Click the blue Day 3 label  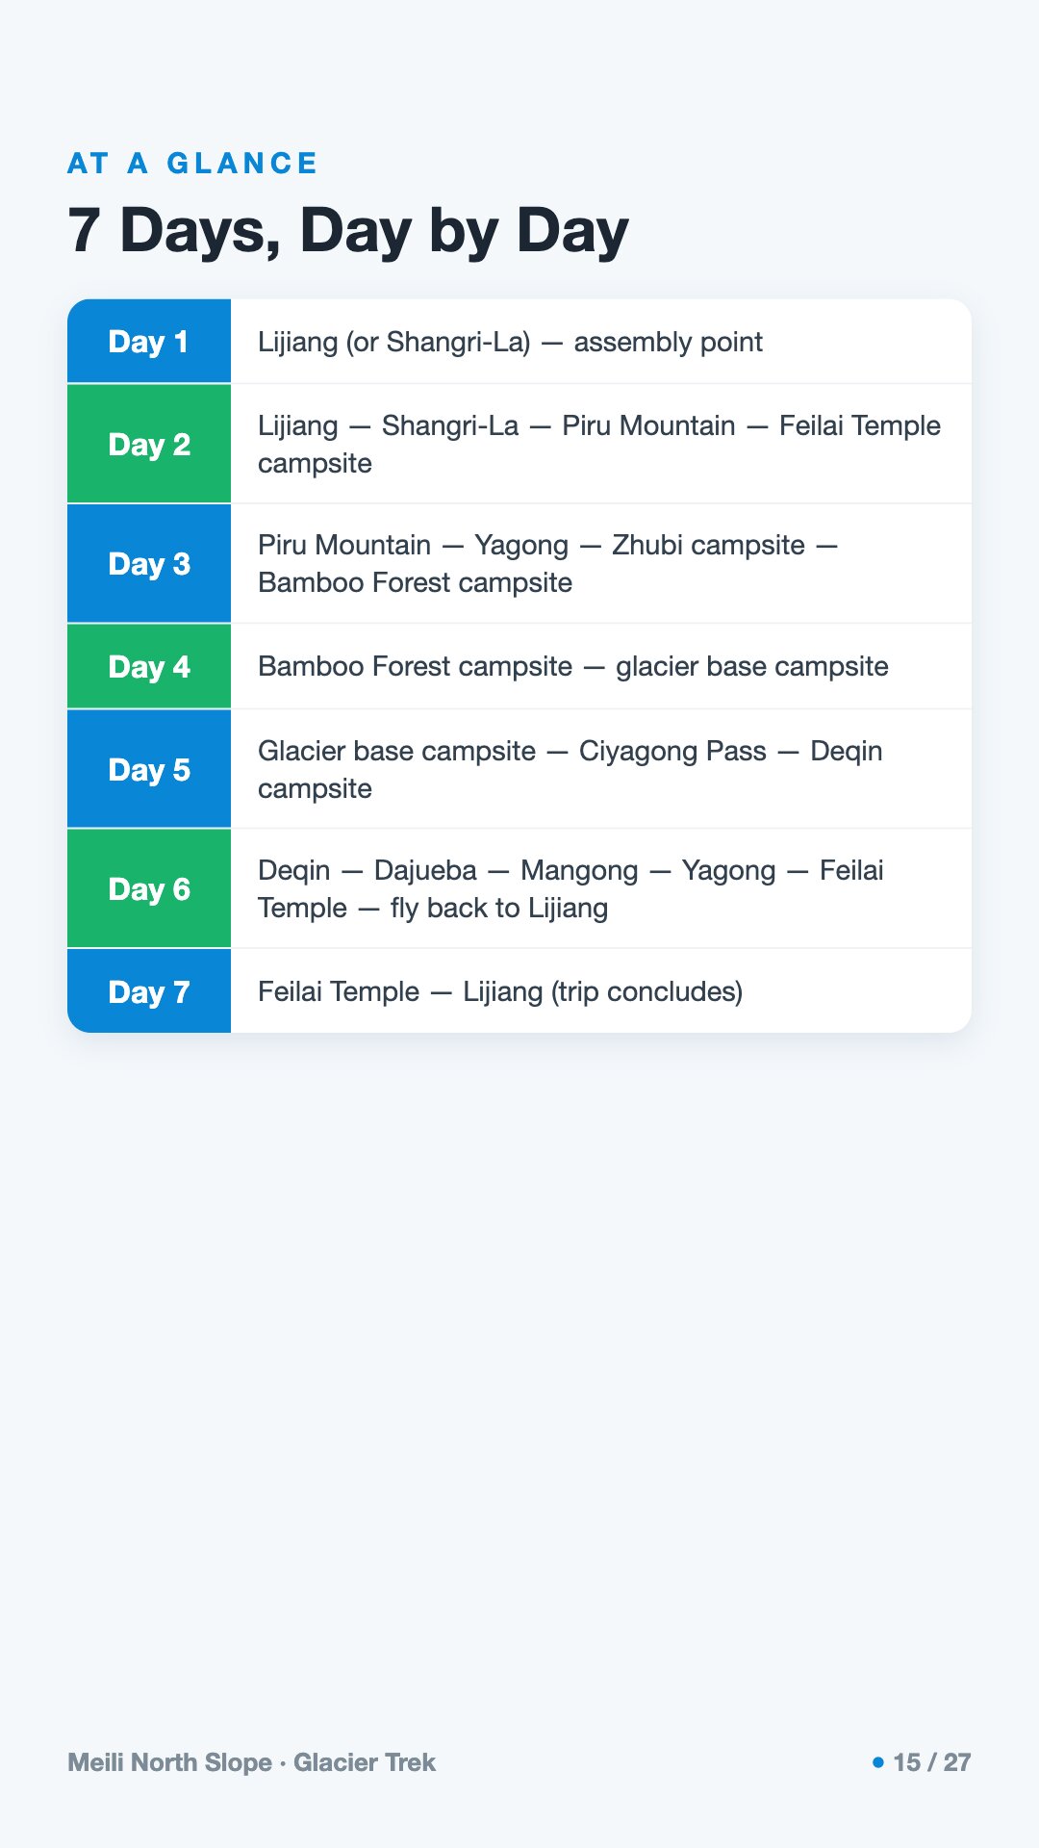pyautogui.click(x=149, y=563)
